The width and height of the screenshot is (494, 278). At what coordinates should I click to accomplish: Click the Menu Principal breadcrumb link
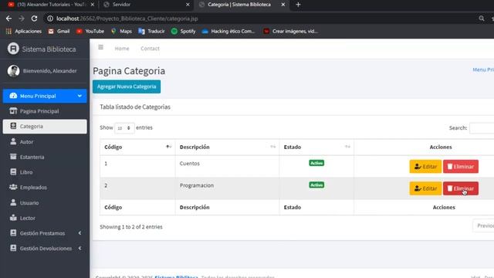pos(483,69)
